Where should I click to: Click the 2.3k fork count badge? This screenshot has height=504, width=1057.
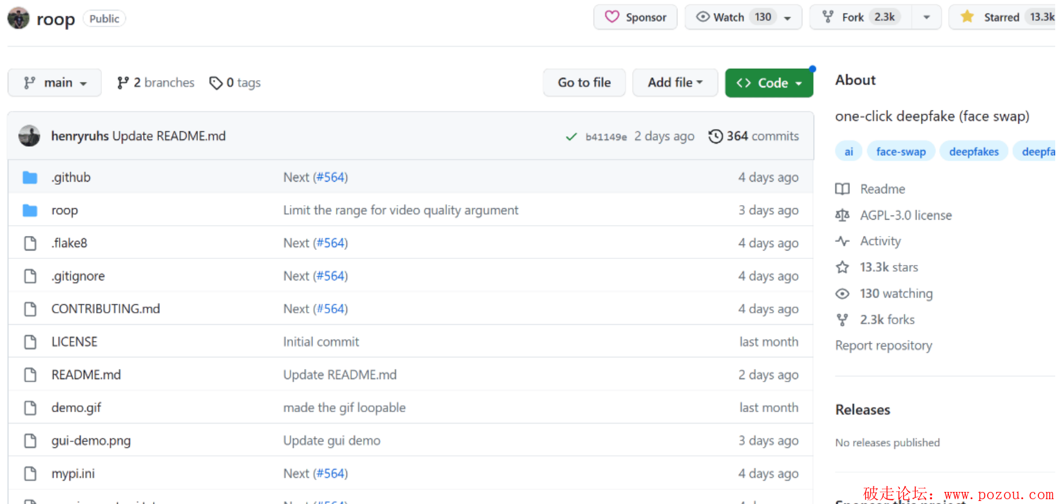click(x=884, y=17)
